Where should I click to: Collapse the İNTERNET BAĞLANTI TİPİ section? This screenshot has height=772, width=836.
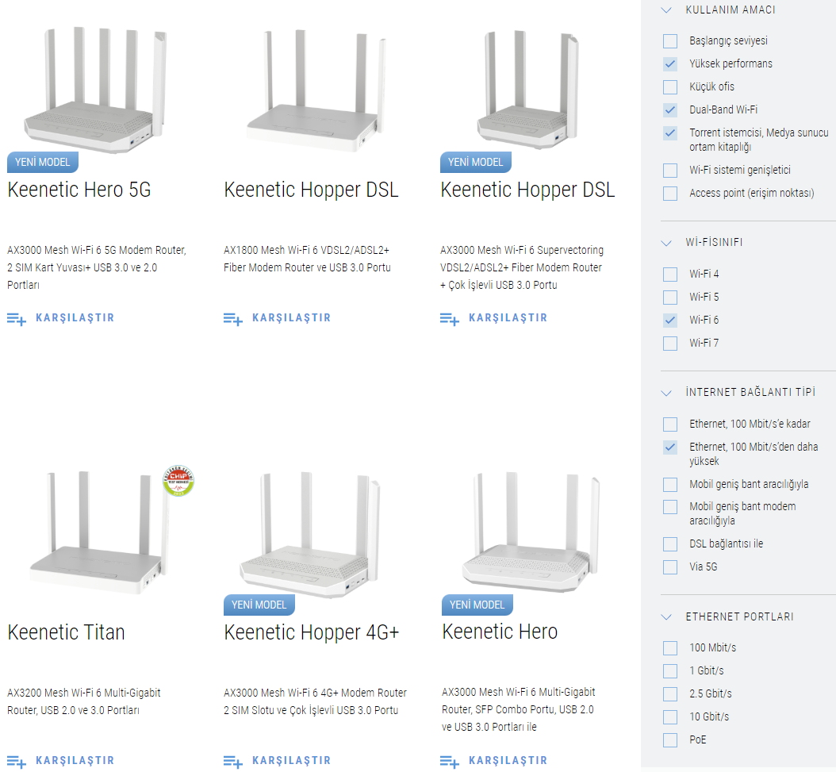click(x=666, y=393)
